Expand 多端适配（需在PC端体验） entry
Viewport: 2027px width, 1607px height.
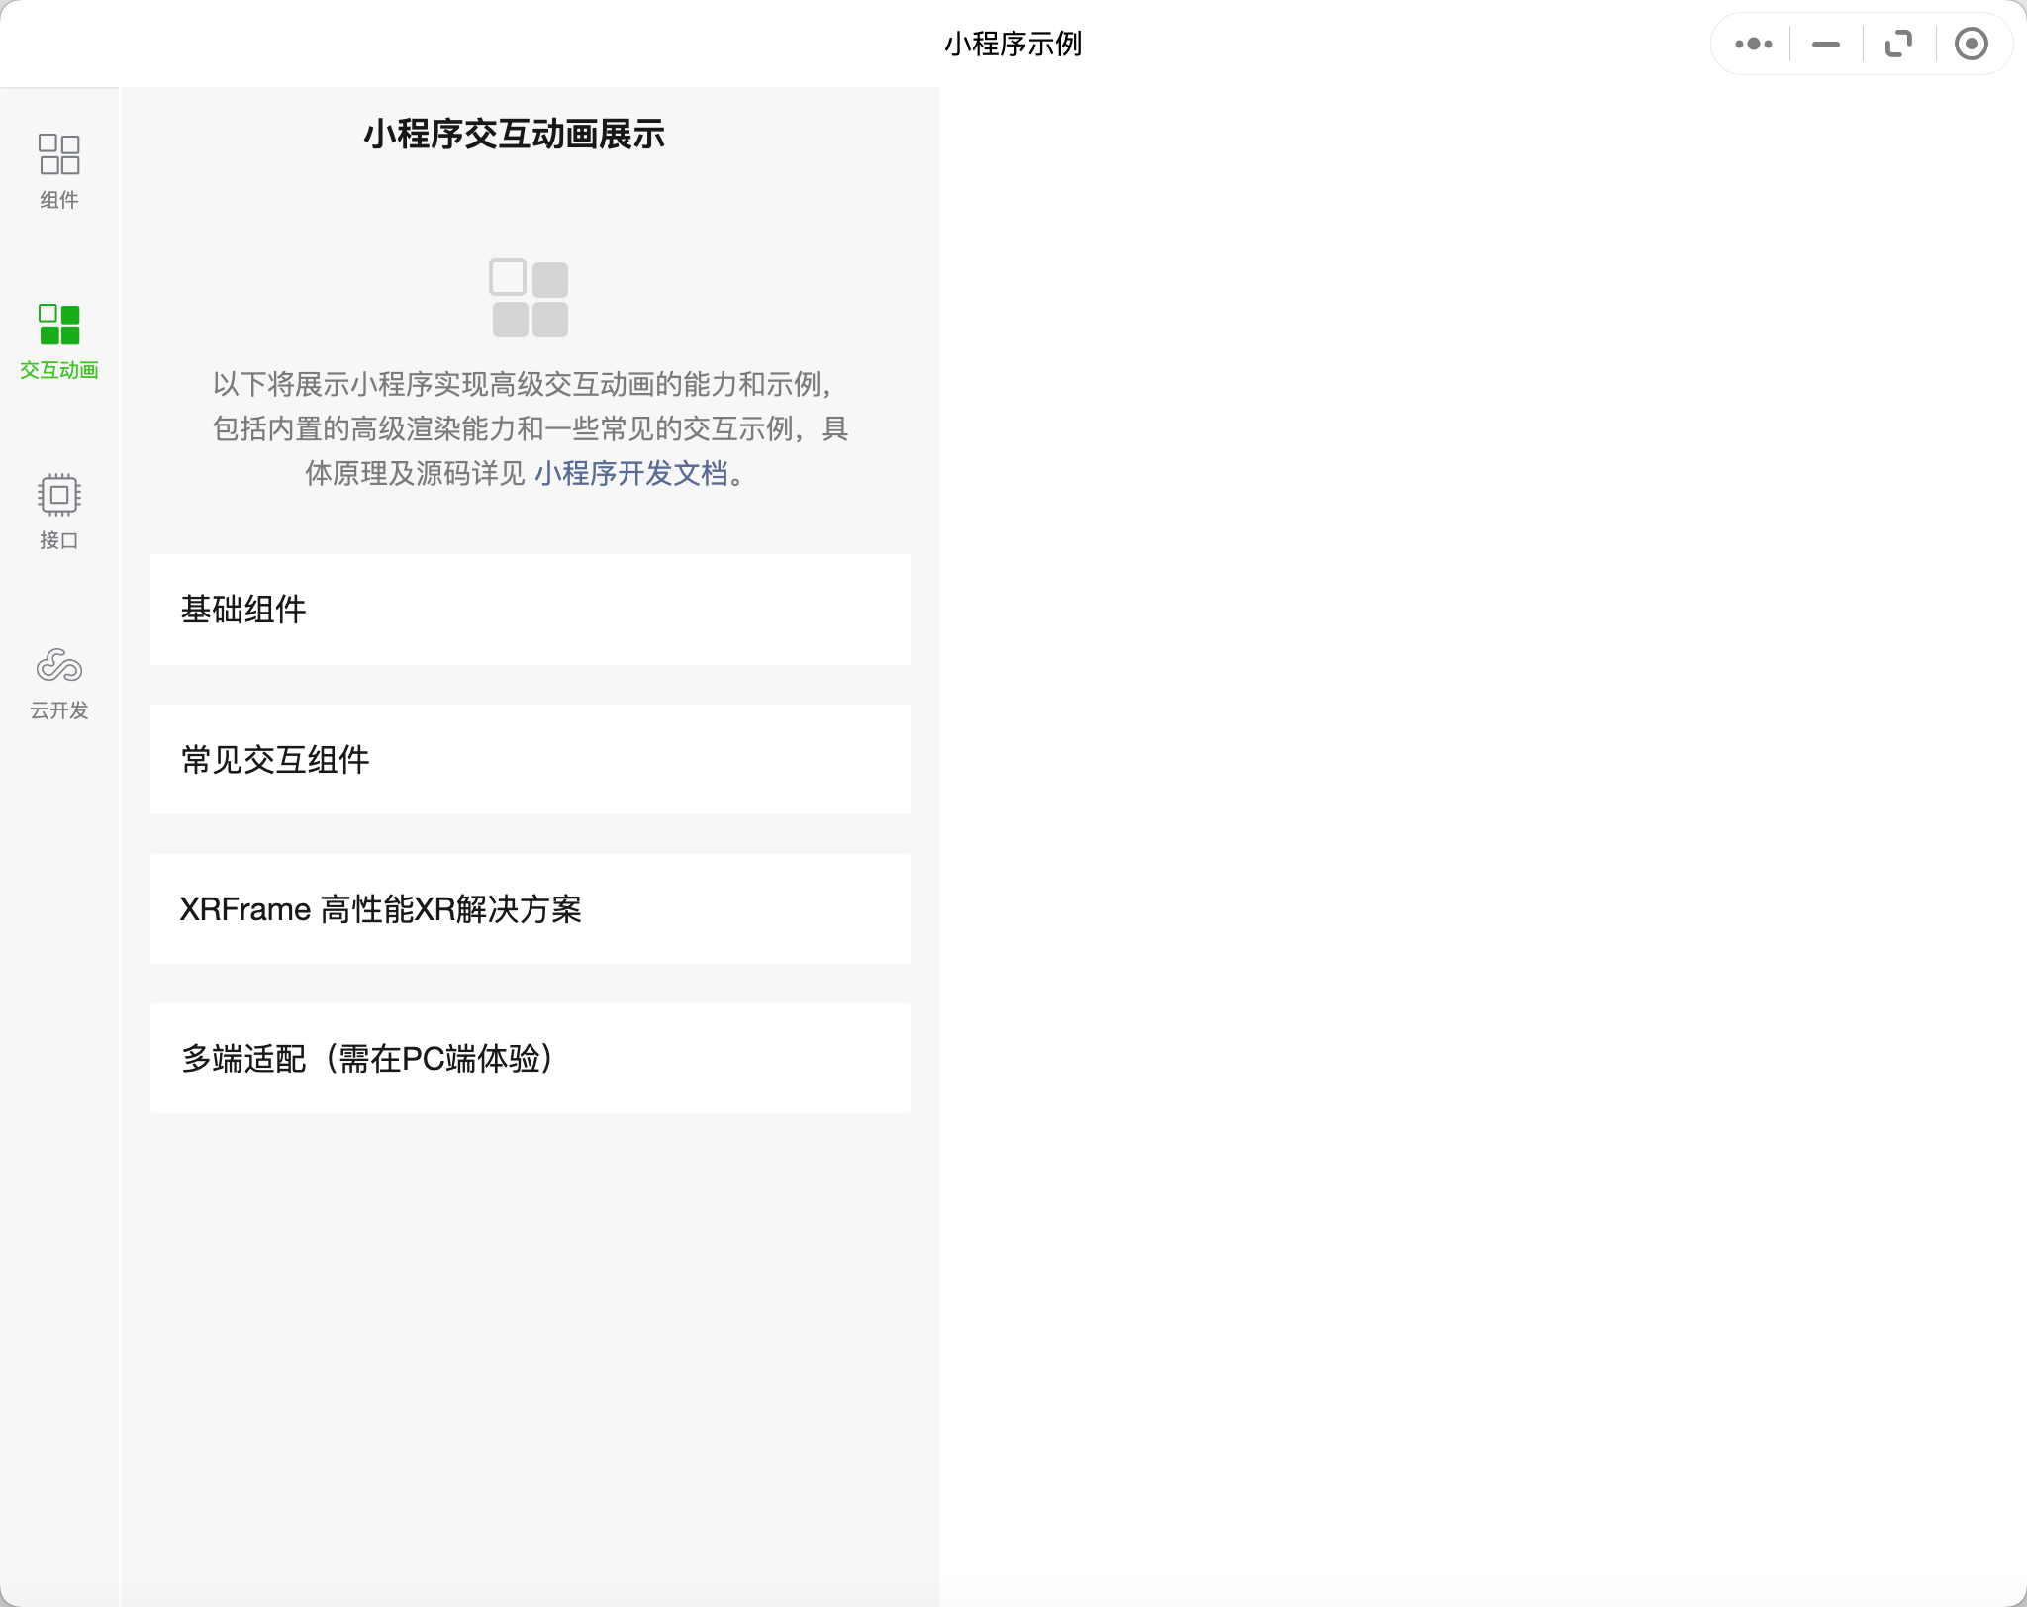click(530, 1058)
